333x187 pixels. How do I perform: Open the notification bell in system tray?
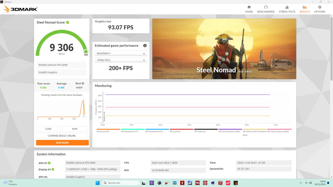[x=328, y=183]
